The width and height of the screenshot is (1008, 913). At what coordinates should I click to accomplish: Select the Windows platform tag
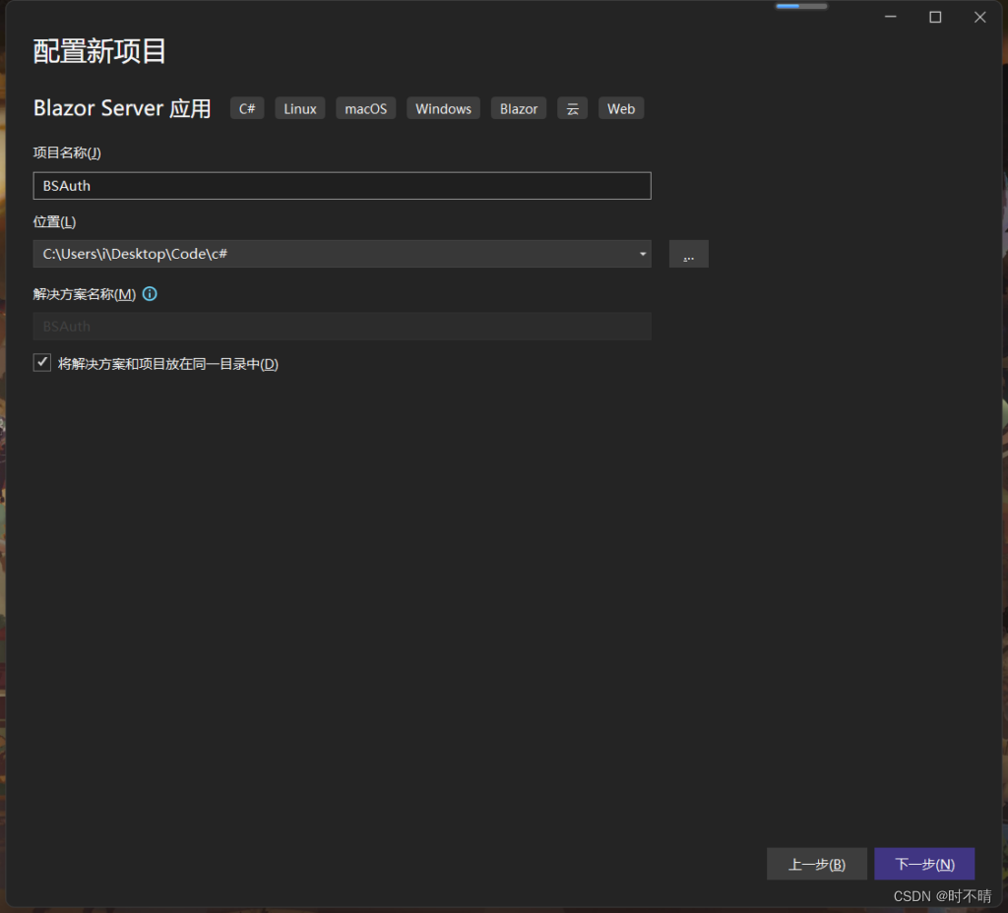[x=443, y=108]
